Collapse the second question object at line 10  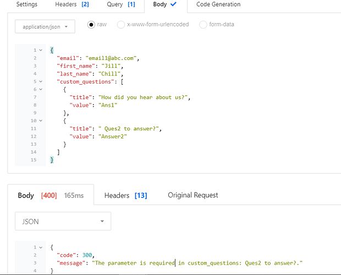click(41, 120)
